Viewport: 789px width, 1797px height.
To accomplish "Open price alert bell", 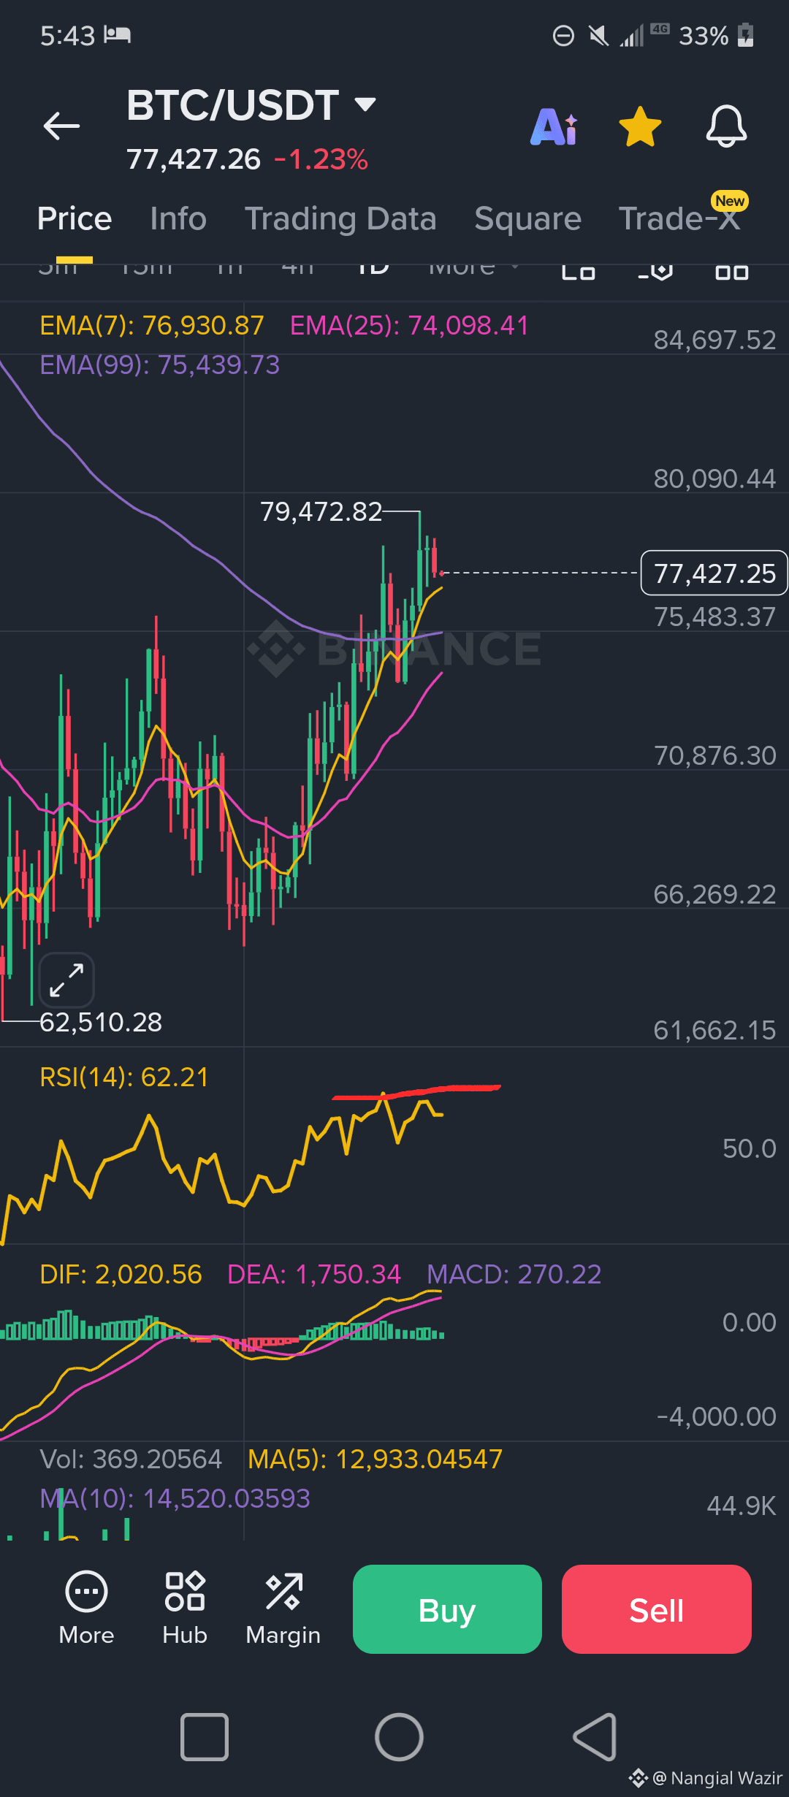I will pos(726,126).
